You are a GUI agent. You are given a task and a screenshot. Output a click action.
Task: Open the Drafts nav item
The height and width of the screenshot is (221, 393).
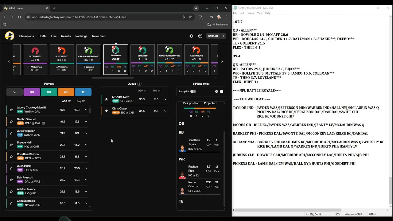(x=42, y=36)
